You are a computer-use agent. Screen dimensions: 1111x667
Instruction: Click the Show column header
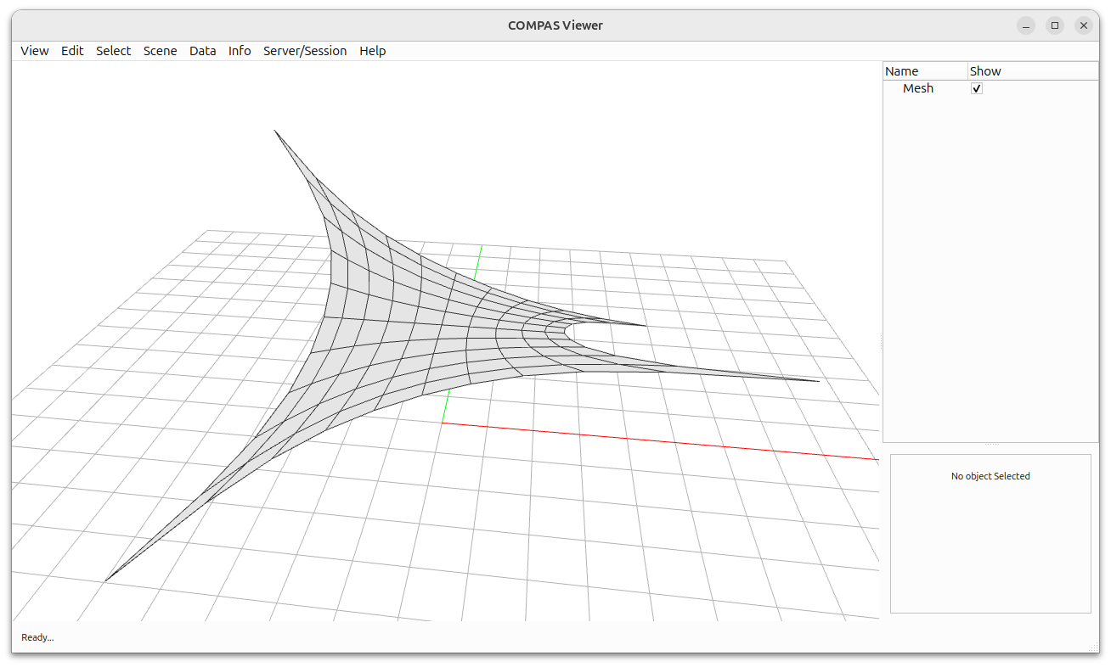point(985,70)
